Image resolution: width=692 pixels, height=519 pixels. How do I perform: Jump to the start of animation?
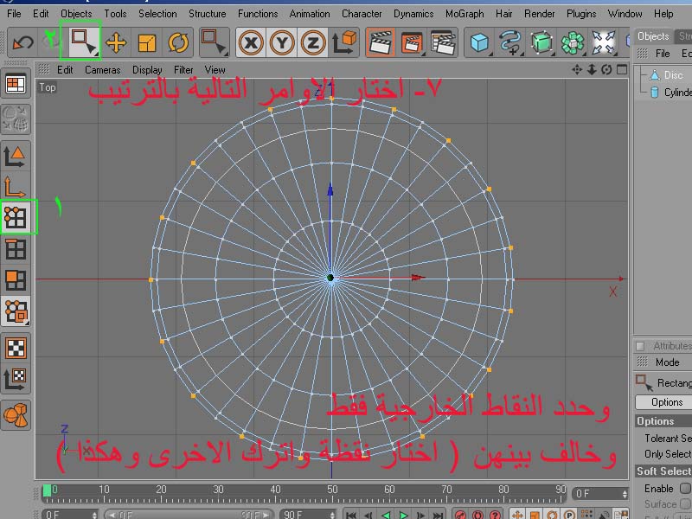tap(351, 515)
